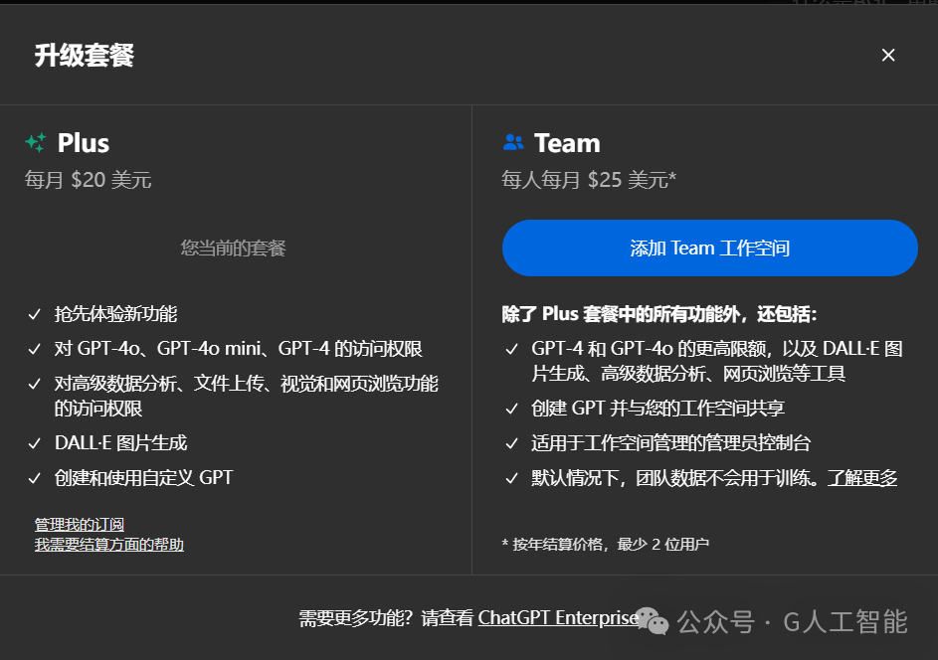Viewport: 938px width, 660px height.
Task: Click the checkmark beside 创建 GPT 并与您的工作空间共享
Action: [512, 409]
